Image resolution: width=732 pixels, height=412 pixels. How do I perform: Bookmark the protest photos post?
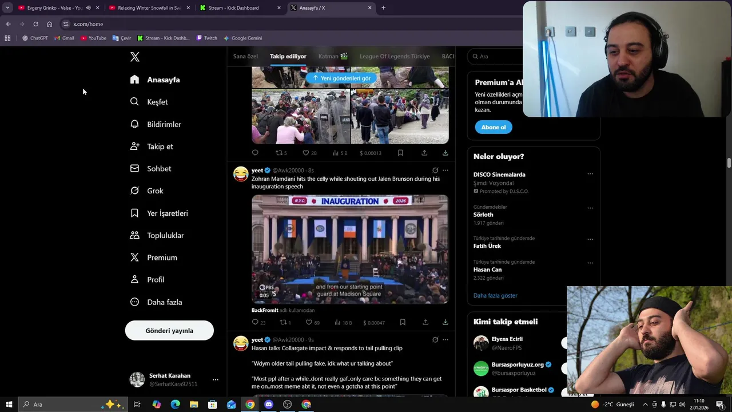tap(400, 153)
